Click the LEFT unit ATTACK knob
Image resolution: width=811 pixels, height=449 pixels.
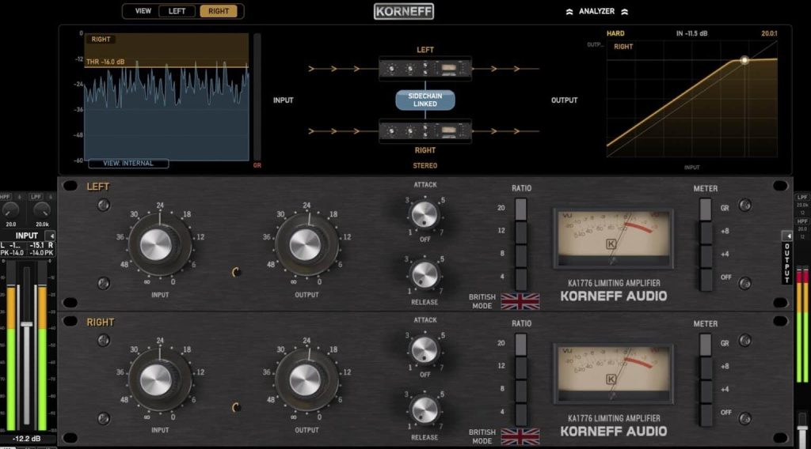pos(425,214)
